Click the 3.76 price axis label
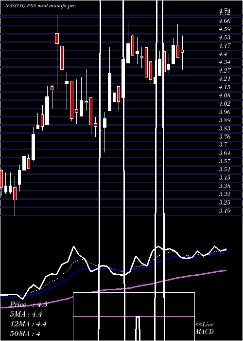 click(225, 136)
